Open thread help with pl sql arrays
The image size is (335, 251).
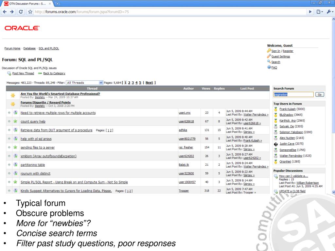(x=36, y=139)
